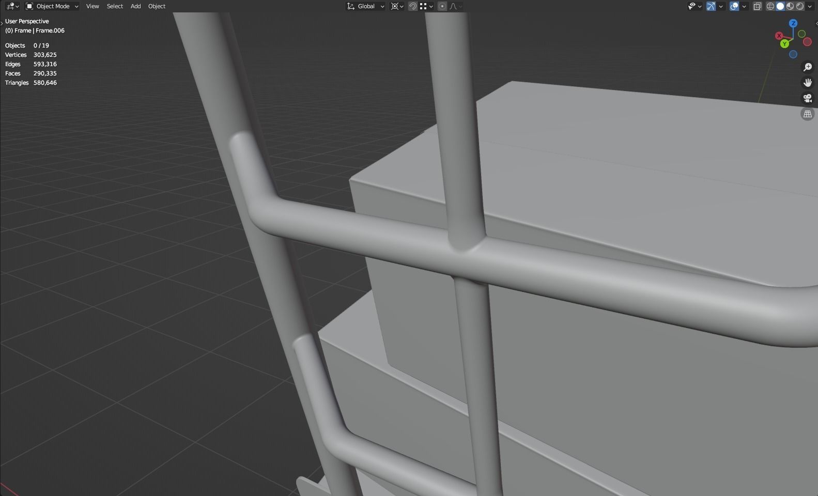818x496 pixels.
Task: Open the viewport shading options dropdown
Action: (809, 6)
